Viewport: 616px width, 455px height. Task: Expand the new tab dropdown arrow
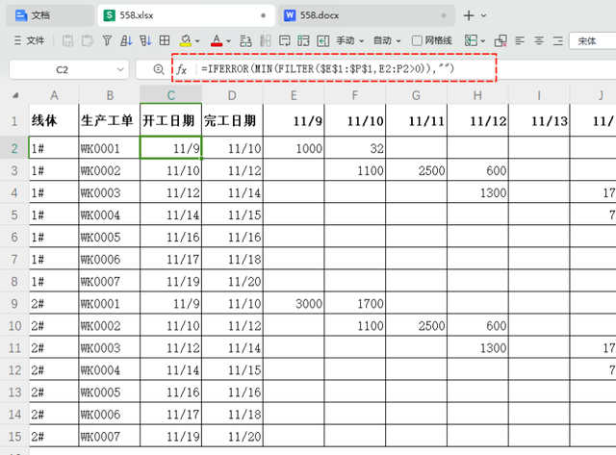pyautogui.click(x=483, y=15)
